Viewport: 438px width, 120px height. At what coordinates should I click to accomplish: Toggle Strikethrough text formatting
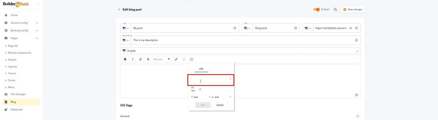(148, 59)
